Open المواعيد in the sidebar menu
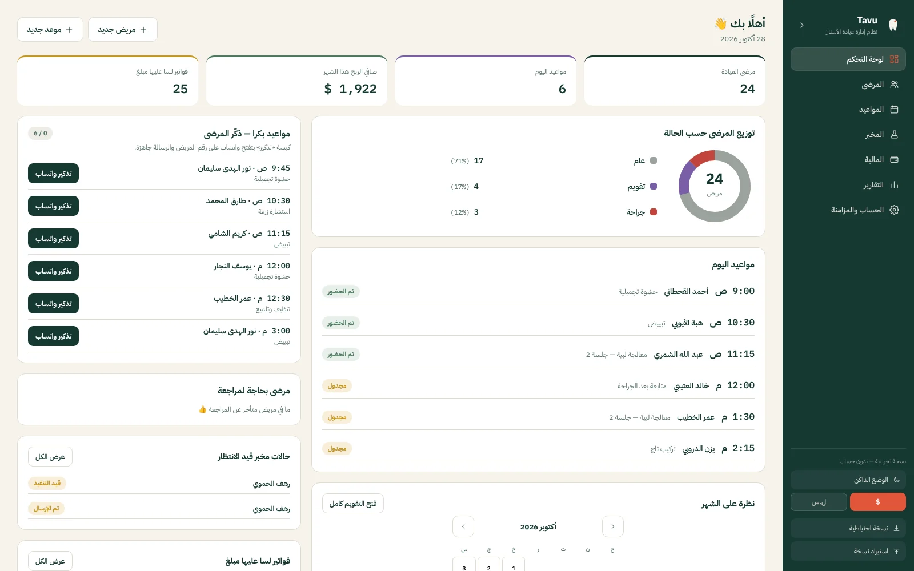The width and height of the screenshot is (914, 571). click(848, 110)
